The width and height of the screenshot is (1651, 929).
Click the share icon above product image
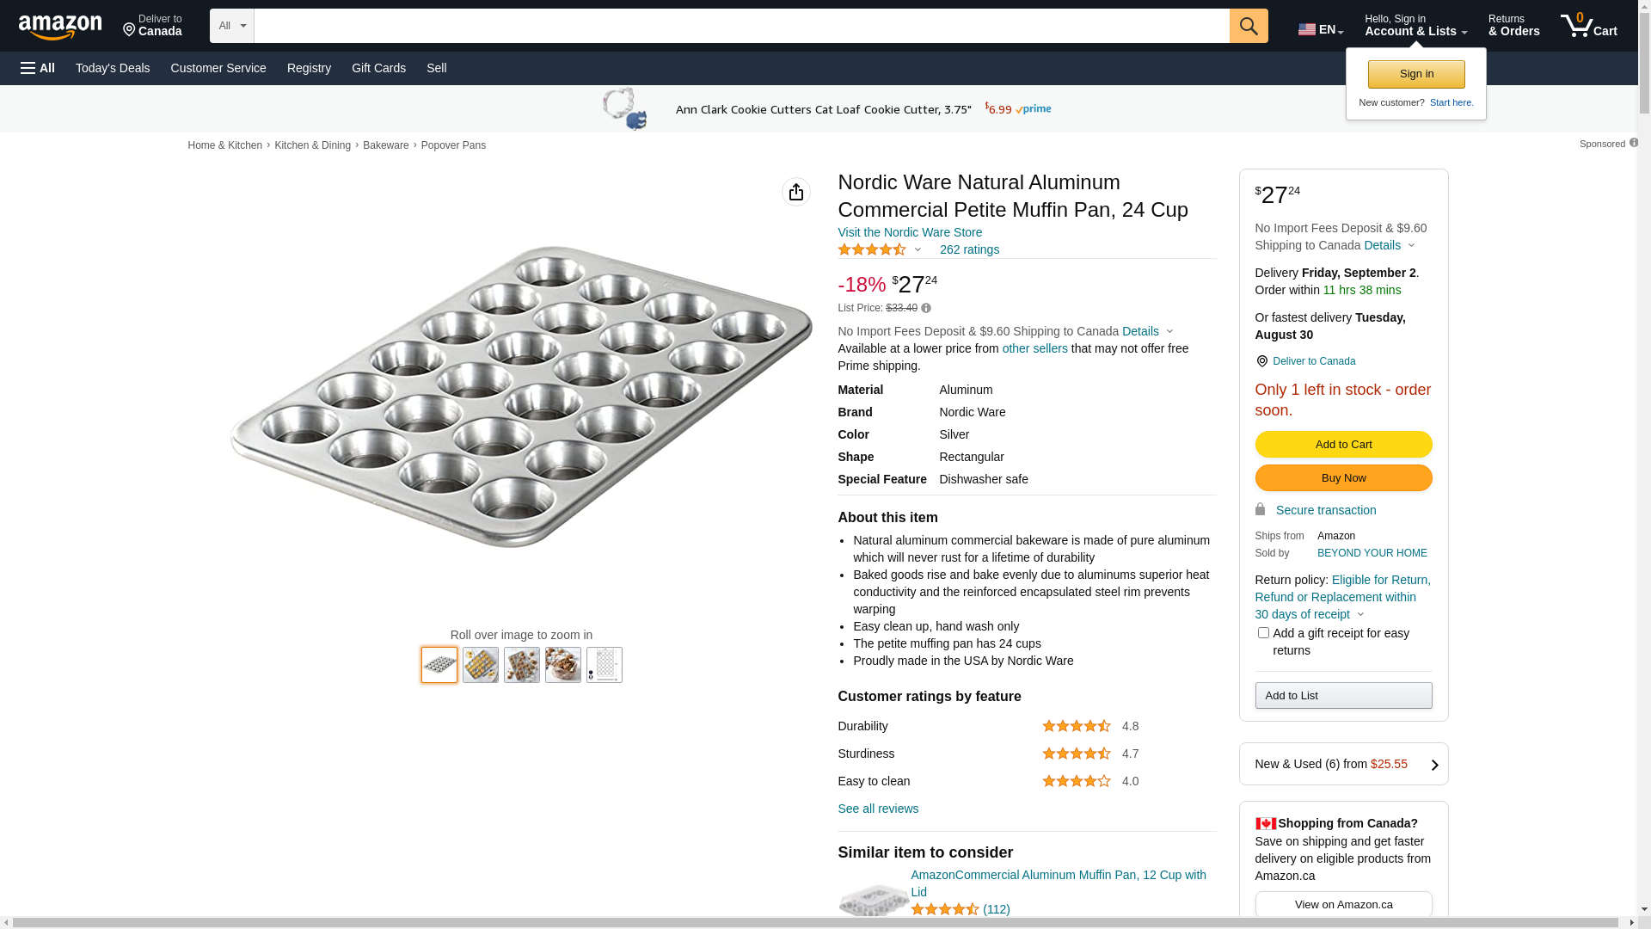coord(796,192)
